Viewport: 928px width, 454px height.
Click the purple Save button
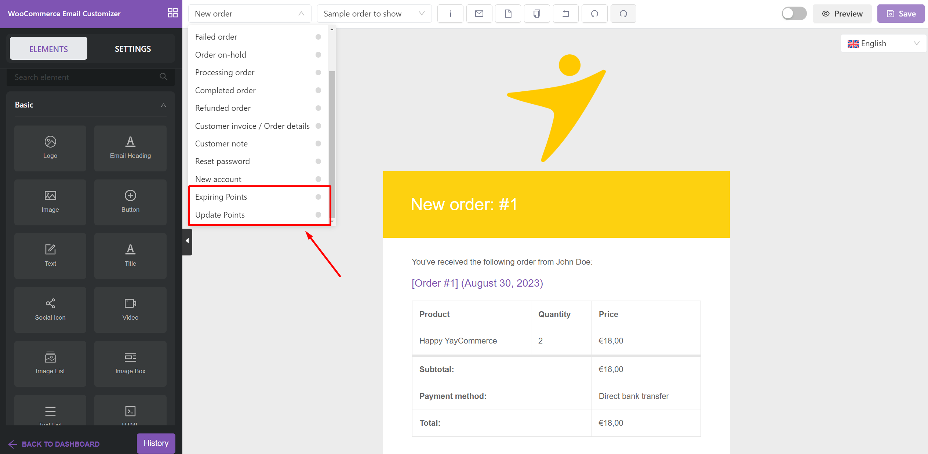click(900, 14)
